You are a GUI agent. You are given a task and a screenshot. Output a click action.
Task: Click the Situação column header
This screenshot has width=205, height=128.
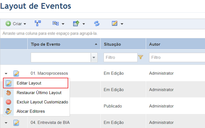point(123,44)
